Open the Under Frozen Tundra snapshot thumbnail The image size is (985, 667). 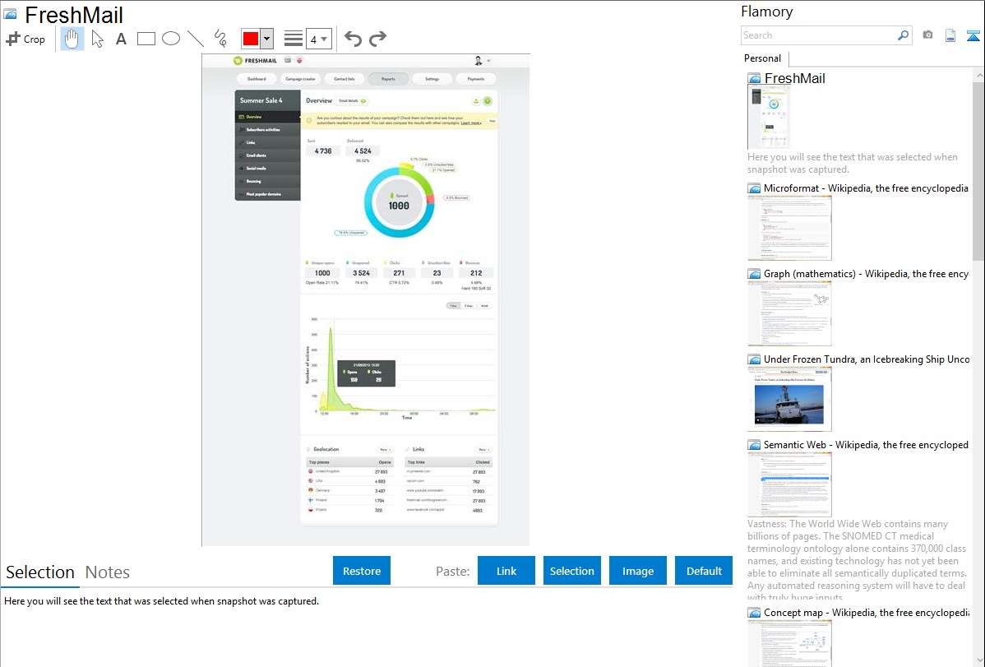789,399
